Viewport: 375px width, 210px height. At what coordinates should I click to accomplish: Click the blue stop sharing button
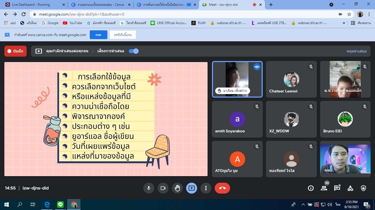coord(98,35)
